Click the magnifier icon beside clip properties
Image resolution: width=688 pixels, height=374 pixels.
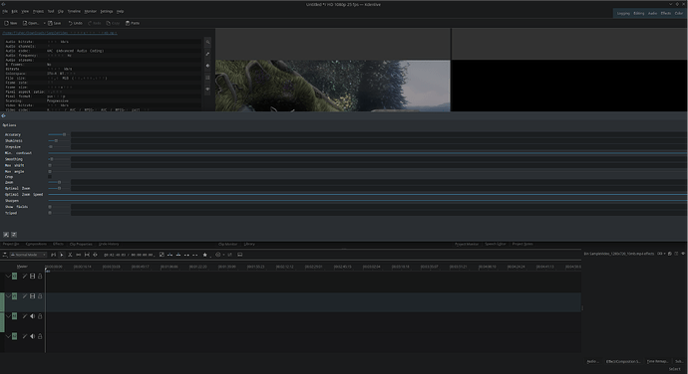pyautogui.click(x=208, y=42)
